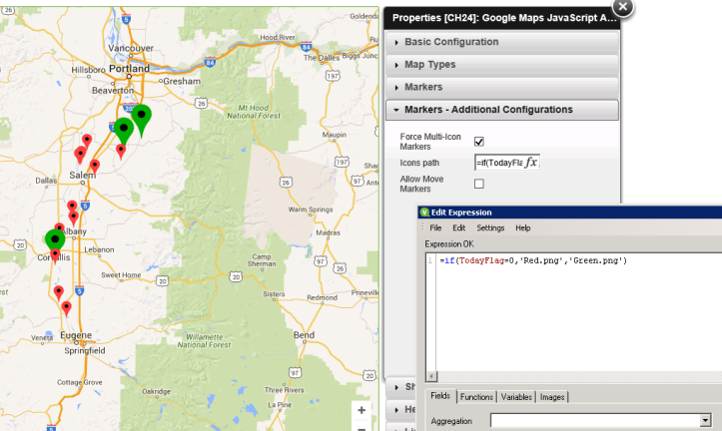Image resolution: width=722 pixels, height=431 pixels.
Task: Uncheck Force Multi-Icon Markers checkbox
Action: (x=479, y=141)
